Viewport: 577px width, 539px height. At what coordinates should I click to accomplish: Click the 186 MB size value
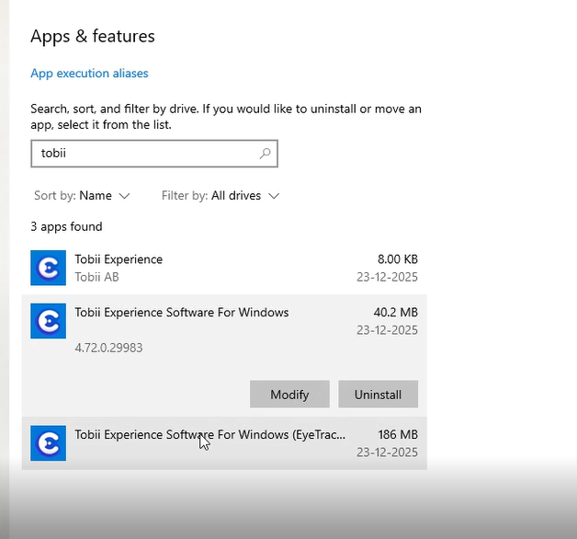tap(398, 435)
